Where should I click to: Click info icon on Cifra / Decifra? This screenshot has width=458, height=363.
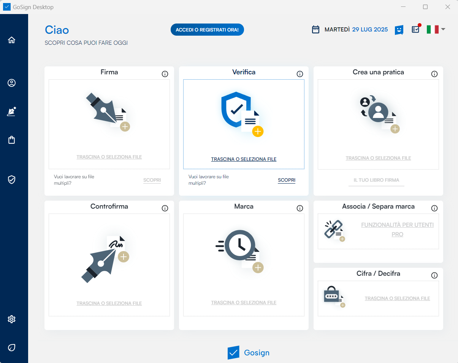tap(434, 275)
